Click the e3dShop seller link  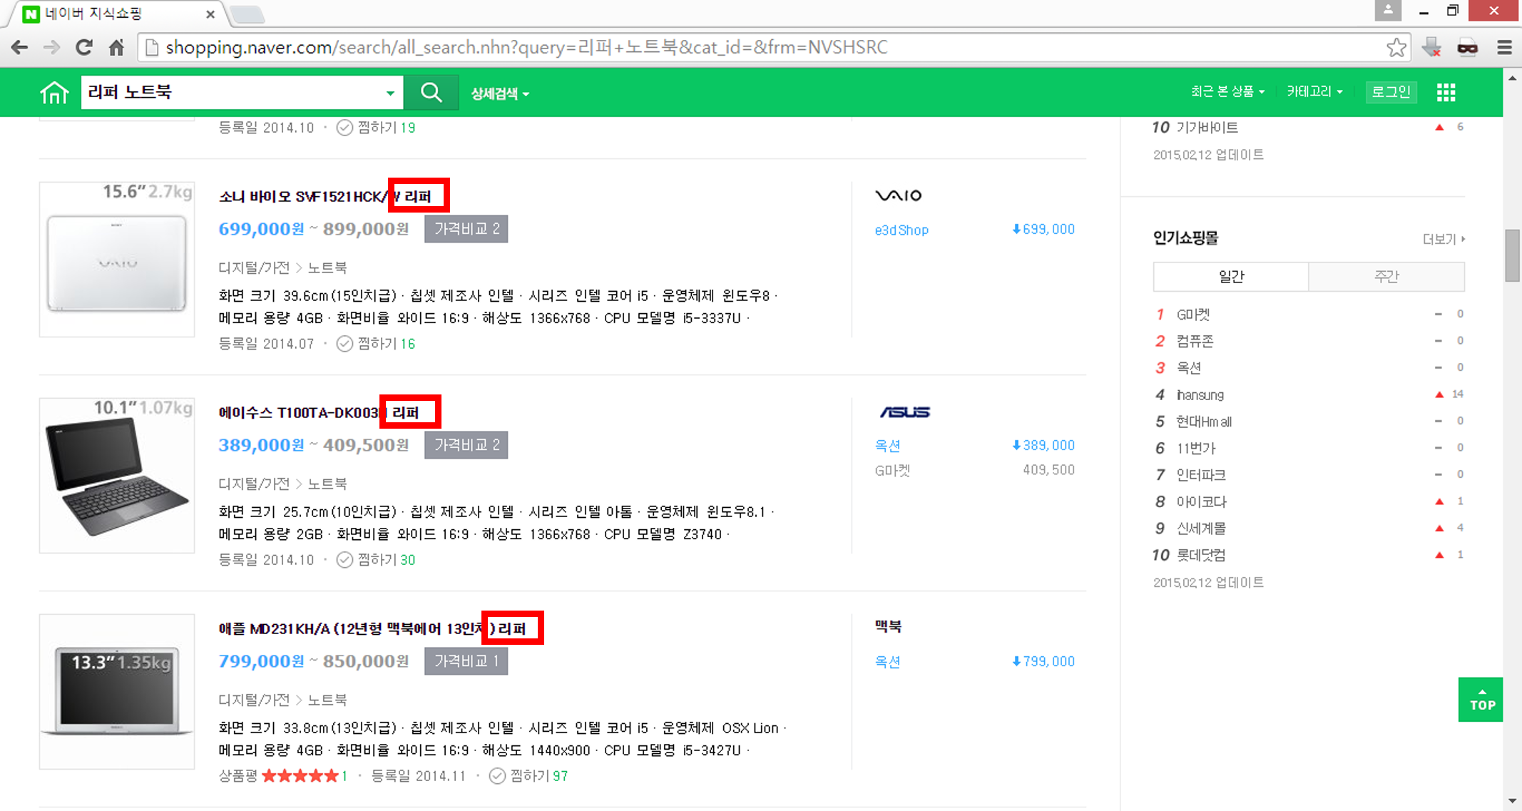coord(902,230)
